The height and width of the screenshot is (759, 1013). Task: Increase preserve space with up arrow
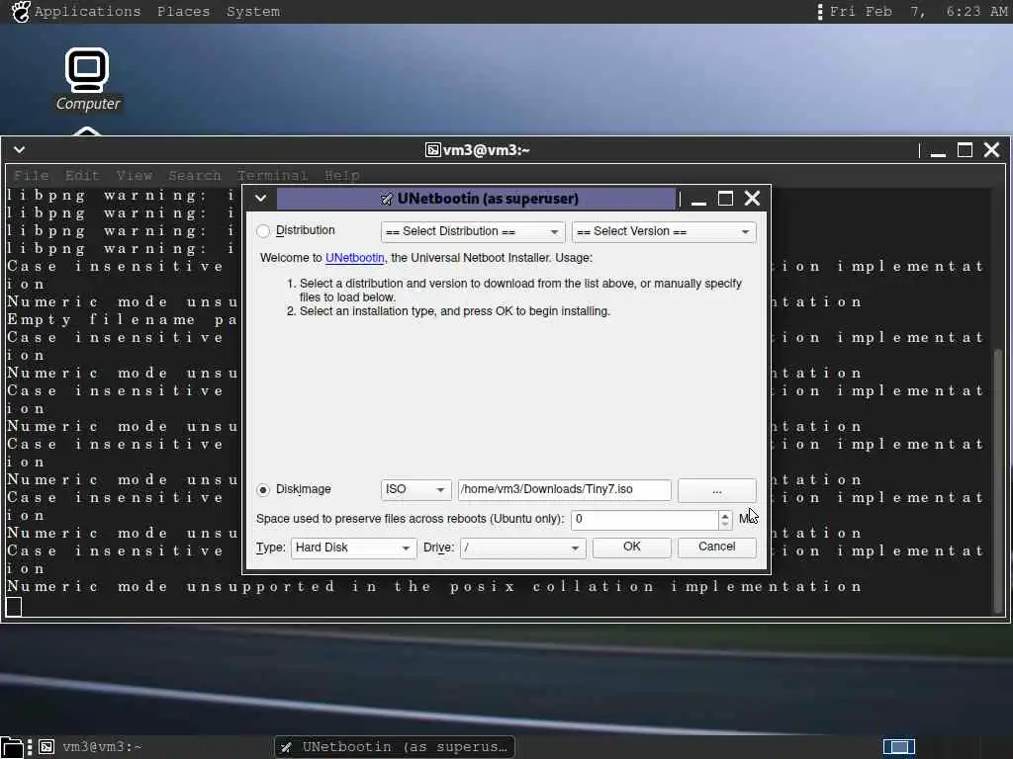[725, 515]
